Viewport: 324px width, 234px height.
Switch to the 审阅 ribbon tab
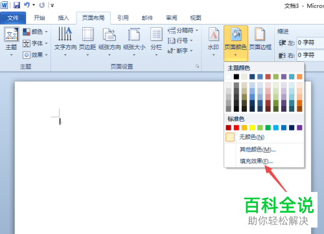[172, 18]
